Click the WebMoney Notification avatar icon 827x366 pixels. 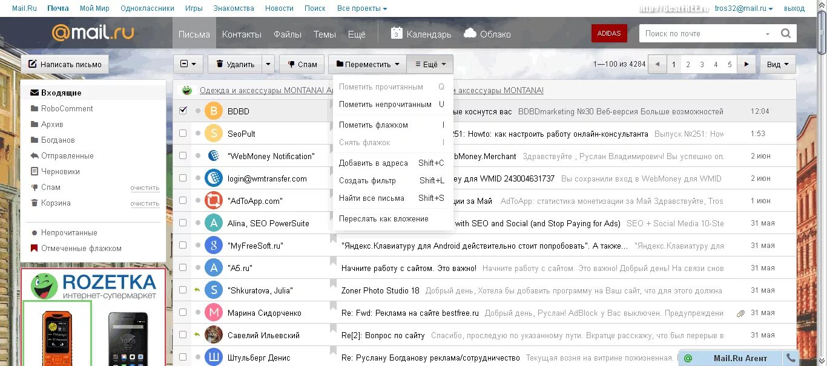214,156
